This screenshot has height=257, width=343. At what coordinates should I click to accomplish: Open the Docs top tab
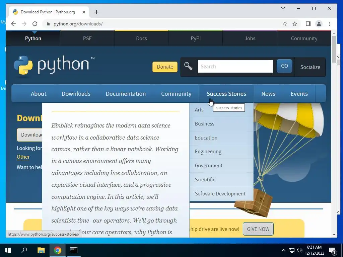[142, 38]
